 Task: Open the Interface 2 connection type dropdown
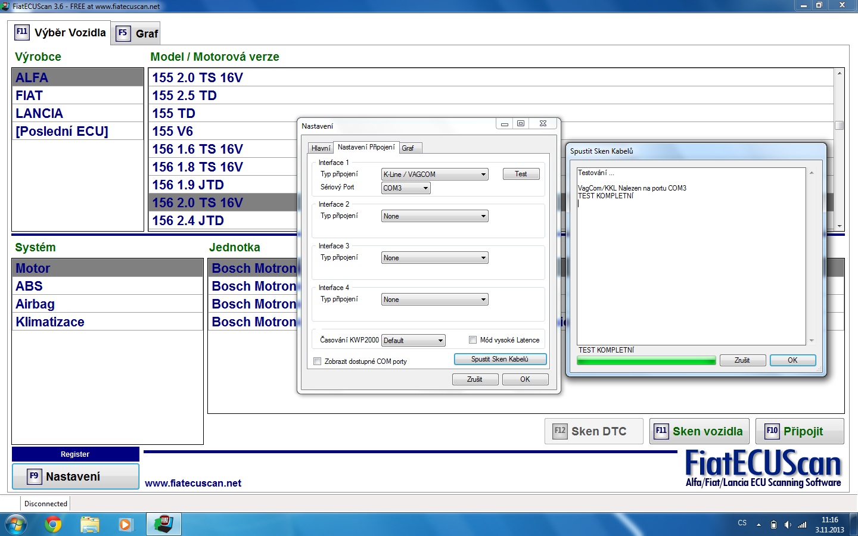coord(434,216)
